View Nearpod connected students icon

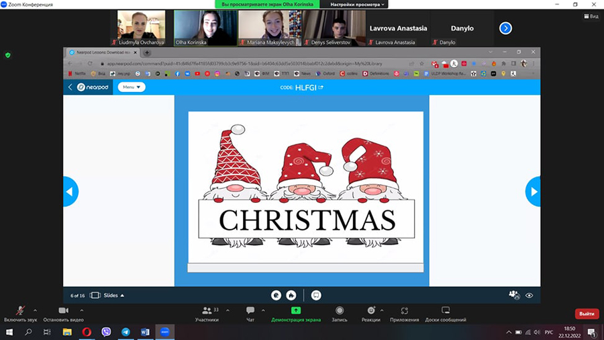point(514,295)
